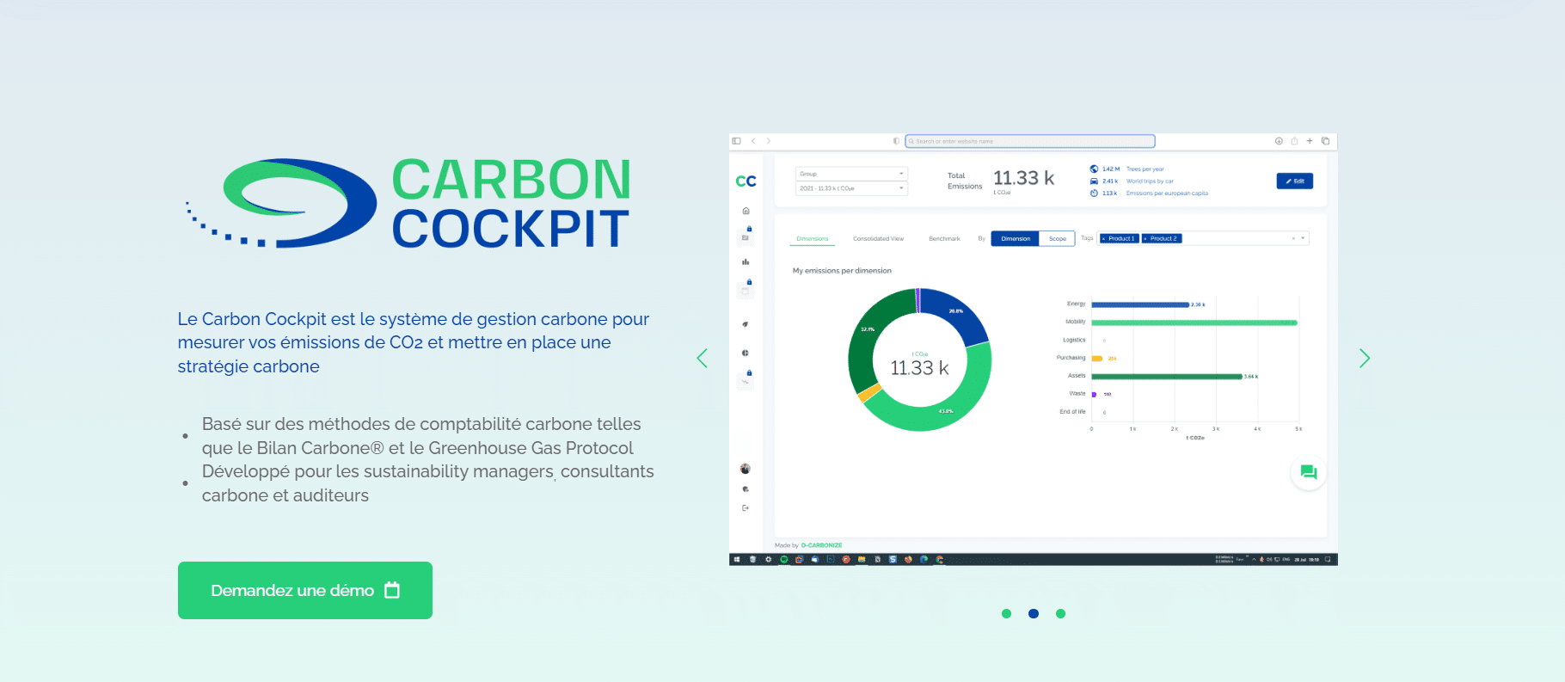Viewport: 1565px width, 682px height.
Task: Click the Trees per year label
Action: click(1145, 169)
